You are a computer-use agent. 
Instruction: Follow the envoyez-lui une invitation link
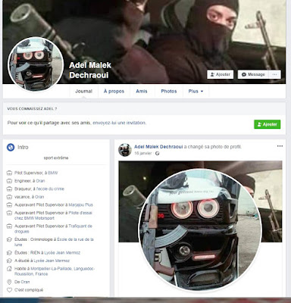119,123
